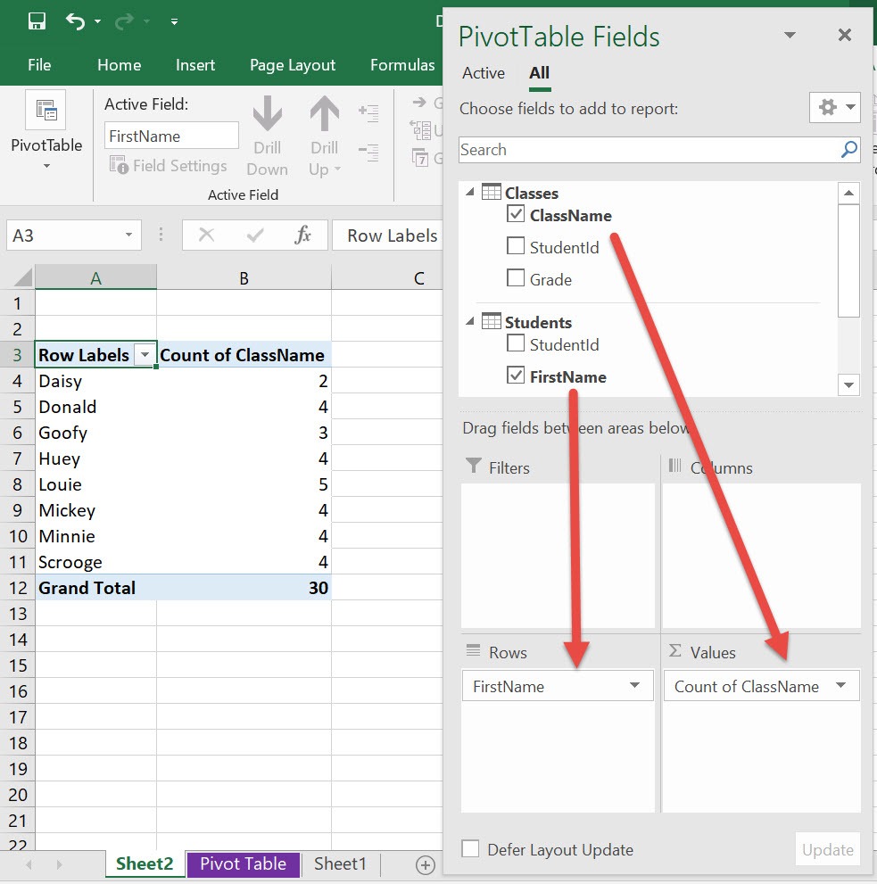
Task: Click the Save icon in quick access toolbar
Action: click(x=37, y=21)
